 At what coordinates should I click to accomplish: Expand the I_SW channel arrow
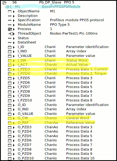pos(14,61)
